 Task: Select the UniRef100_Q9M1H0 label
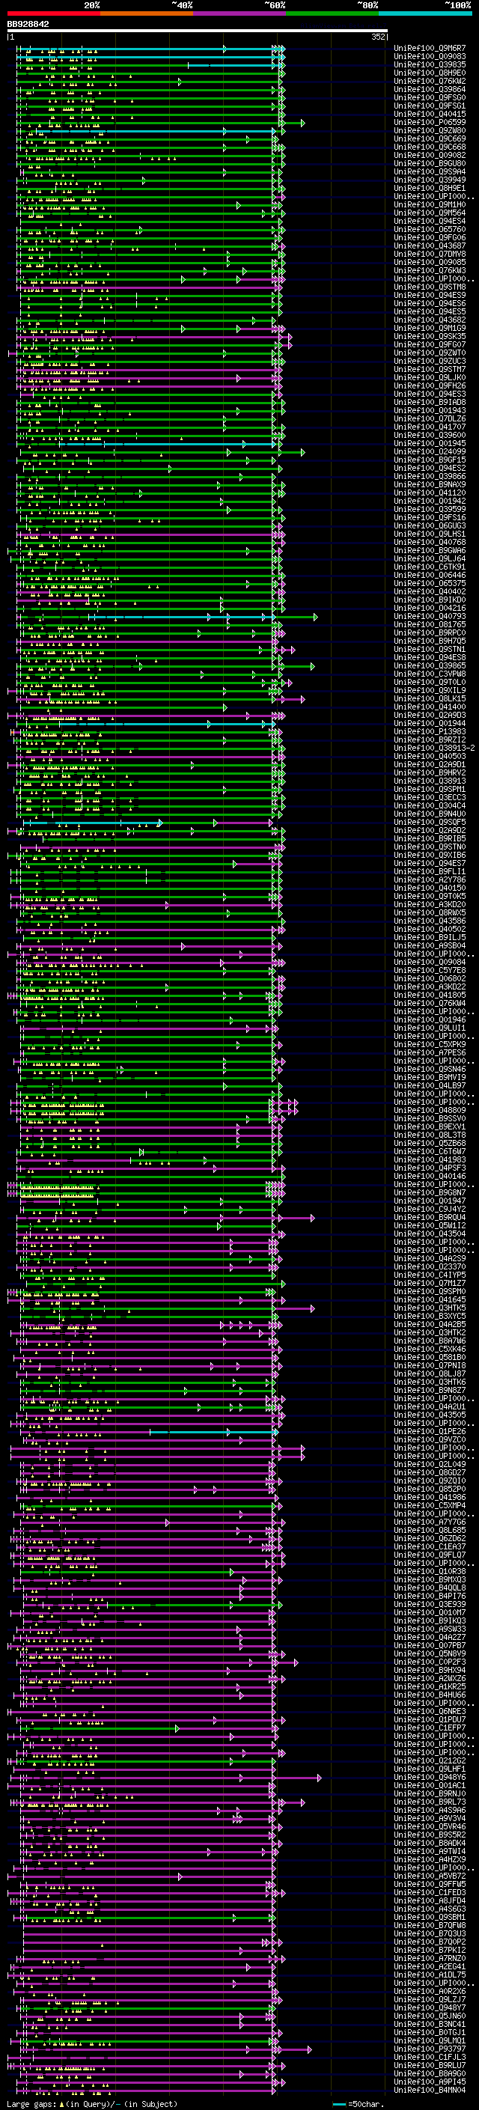coord(430,205)
